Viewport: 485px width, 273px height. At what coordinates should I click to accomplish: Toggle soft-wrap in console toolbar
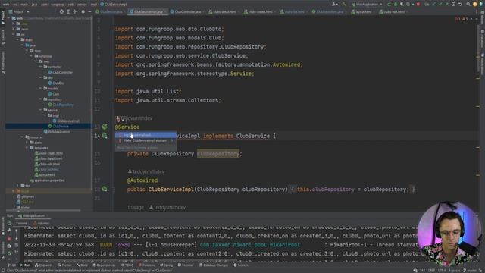[17, 246]
